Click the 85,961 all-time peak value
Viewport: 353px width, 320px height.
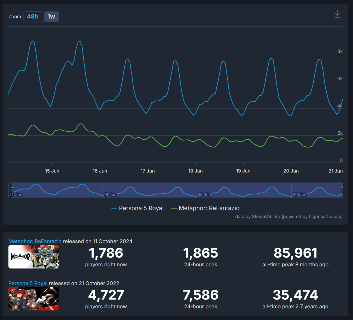click(x=295, y=253)
